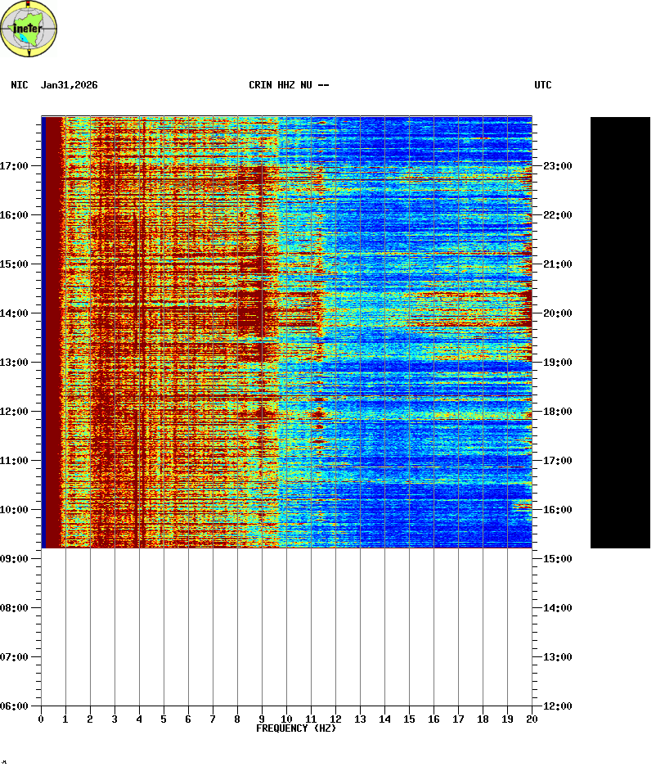Click the CRIN HHZ NU station title
Viewport: 656px width, 771px height.
point(289,85)
